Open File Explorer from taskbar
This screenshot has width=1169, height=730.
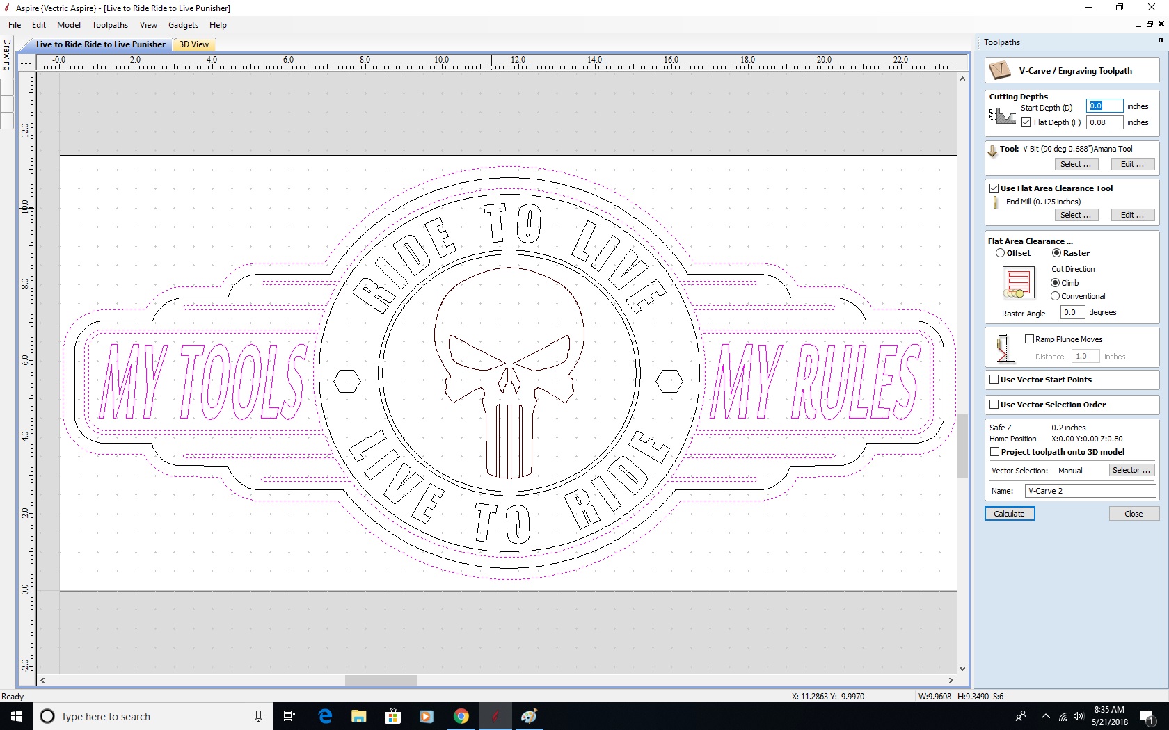pos(358,716)
